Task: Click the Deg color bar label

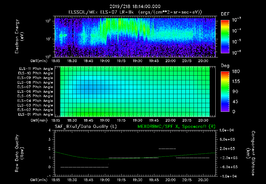Action: pos(225,66)
